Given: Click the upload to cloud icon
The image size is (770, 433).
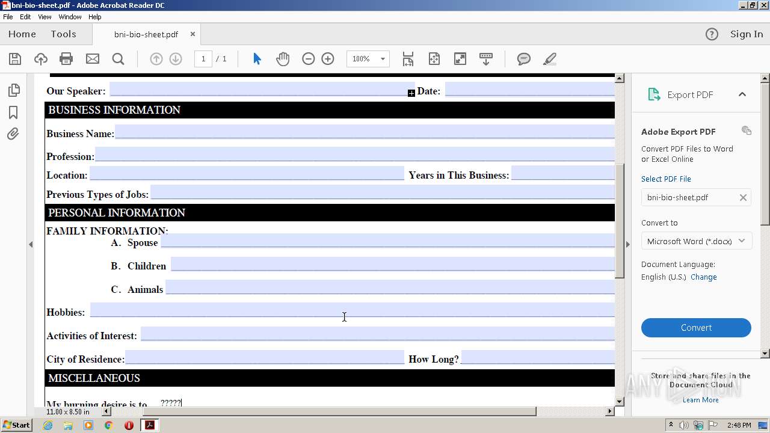Looking at the screenshot, I should click(40, 59).
